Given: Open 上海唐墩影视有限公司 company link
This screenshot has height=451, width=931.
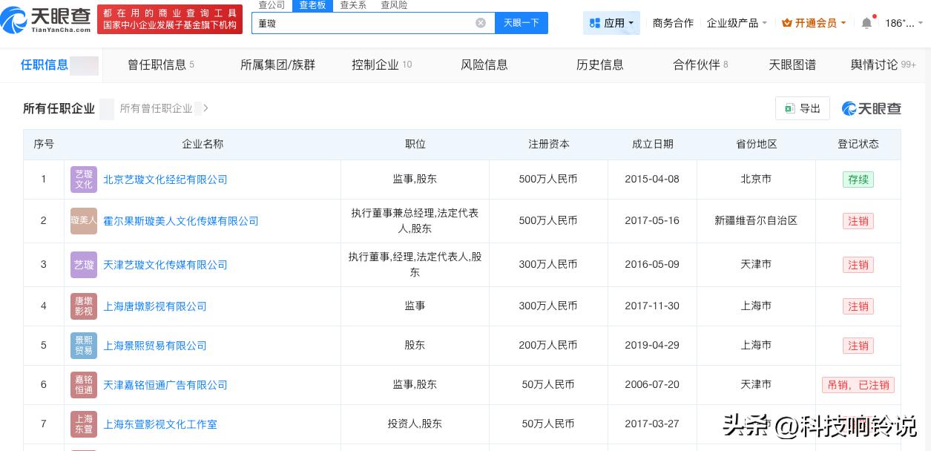Looking at the screenshot, I should 154,306.
